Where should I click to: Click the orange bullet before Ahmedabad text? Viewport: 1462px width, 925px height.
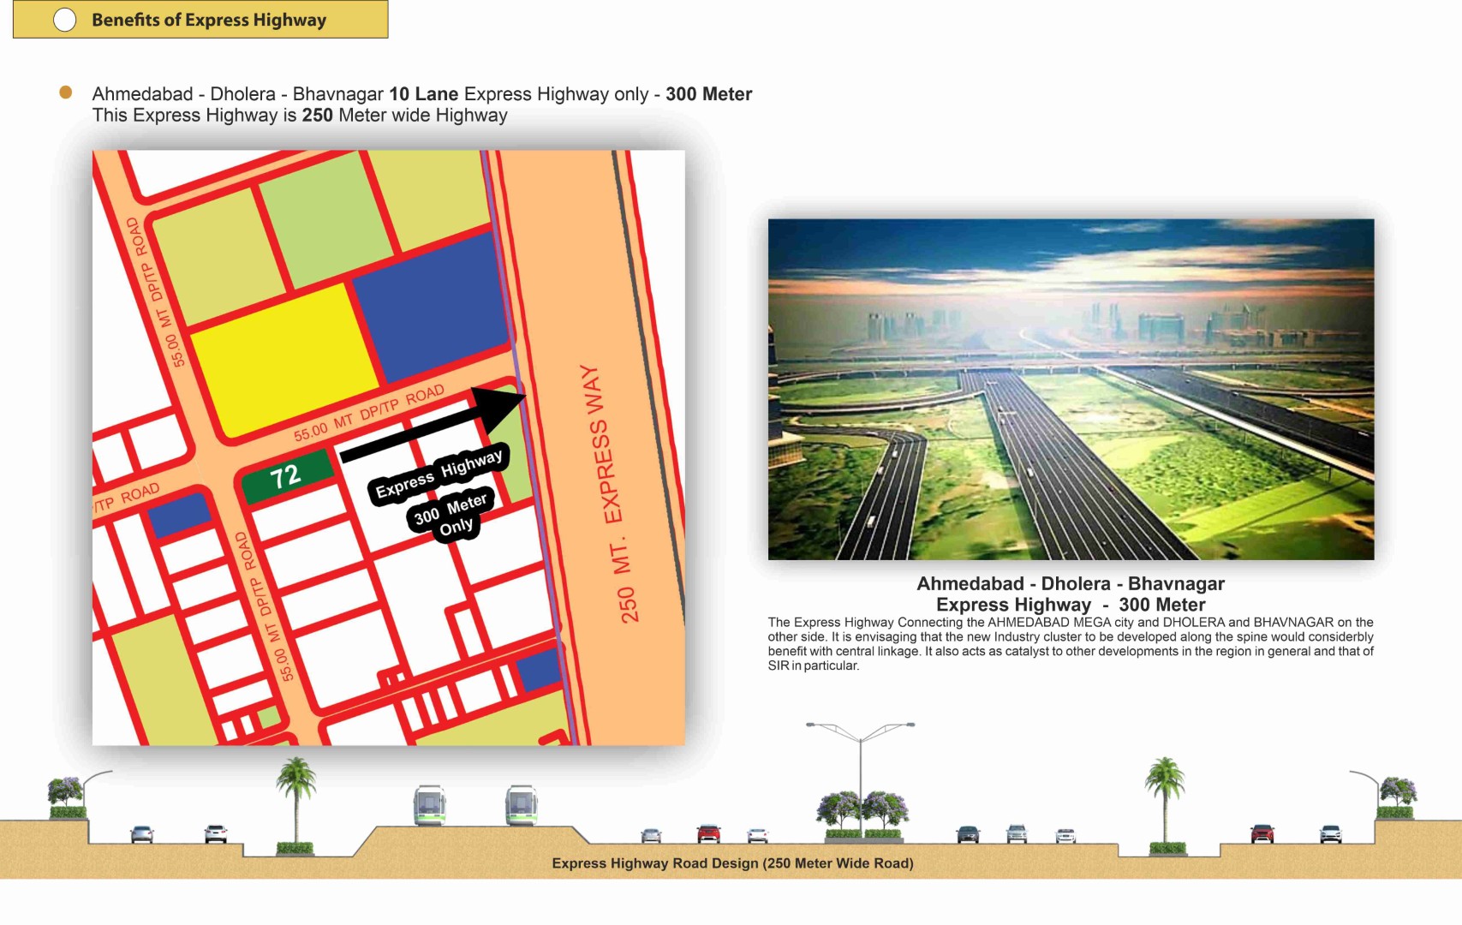click(66, 92)
